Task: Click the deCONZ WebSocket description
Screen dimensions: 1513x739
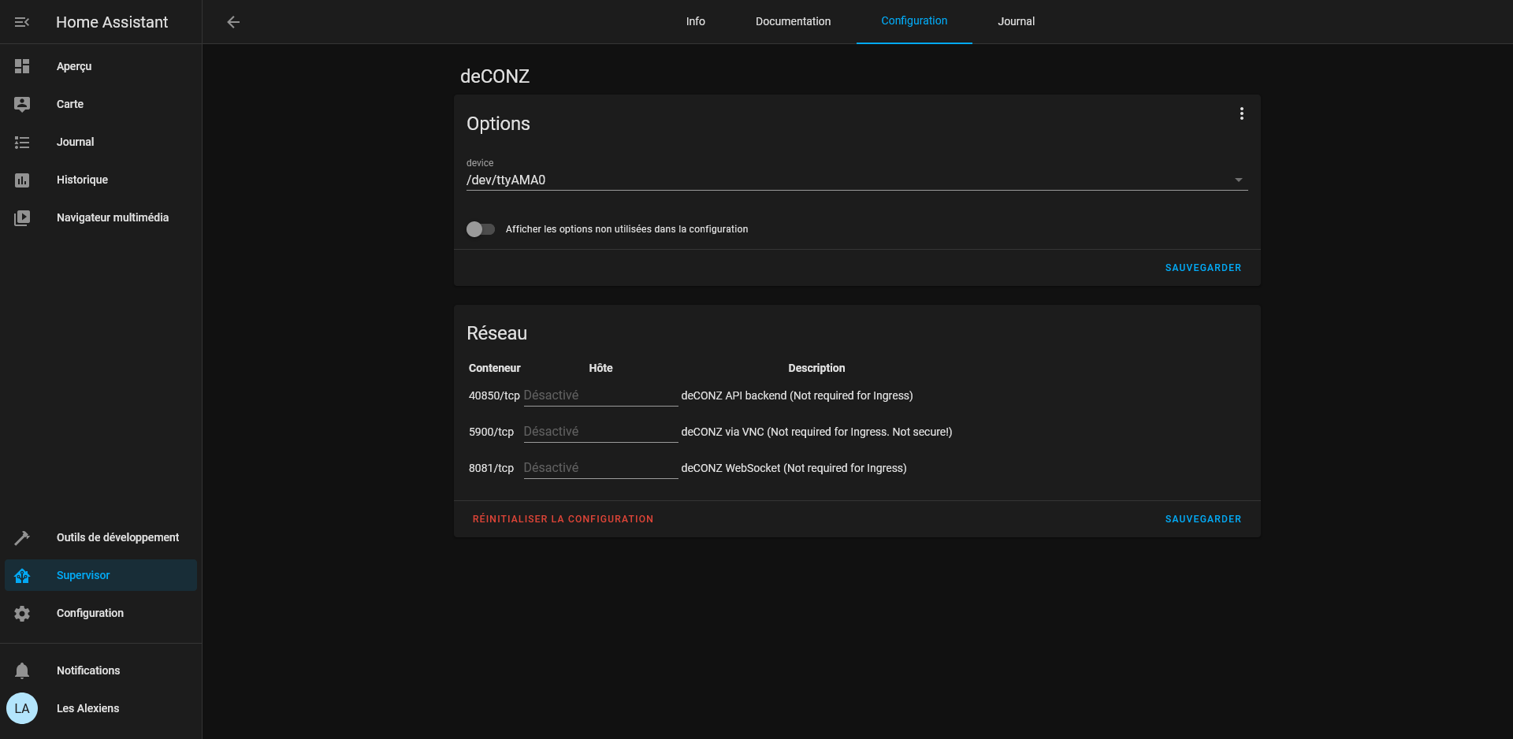Action: tap(794, 468)
